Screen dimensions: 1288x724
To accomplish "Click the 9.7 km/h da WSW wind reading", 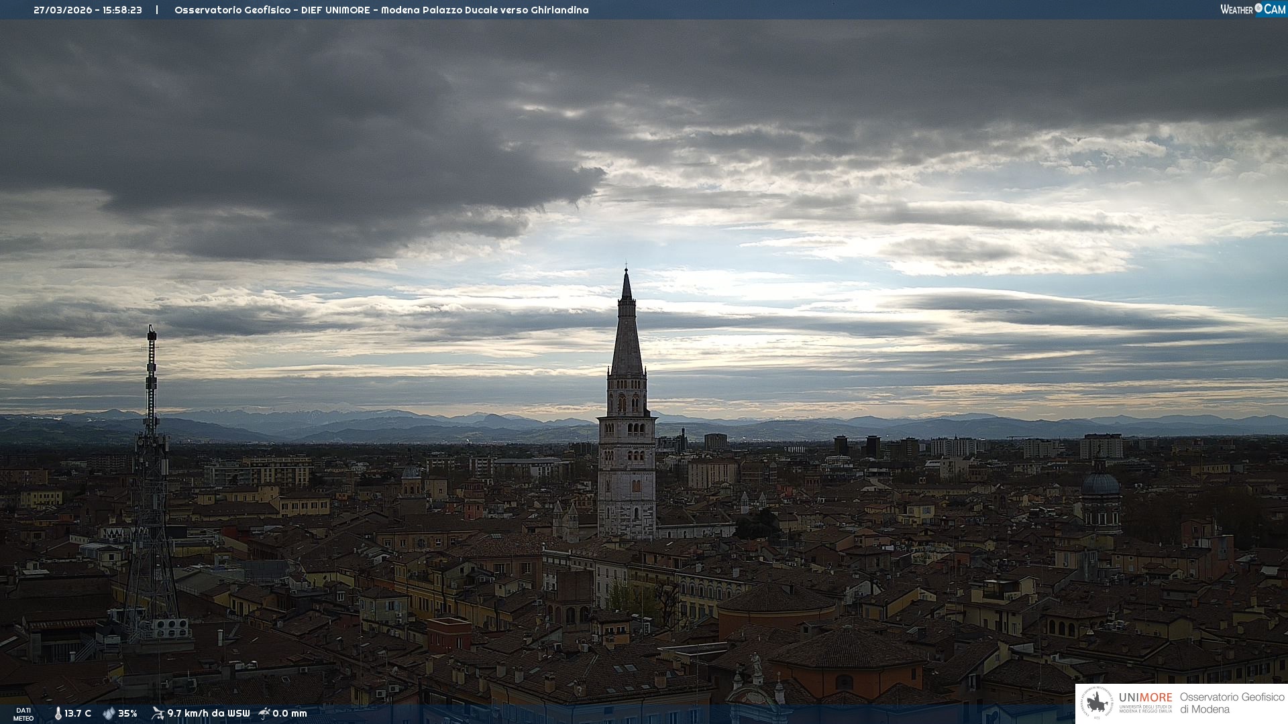I will point(208,714).
